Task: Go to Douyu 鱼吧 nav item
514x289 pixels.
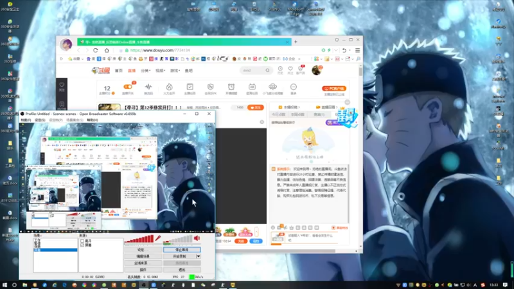Action: (x=189, y=71)
